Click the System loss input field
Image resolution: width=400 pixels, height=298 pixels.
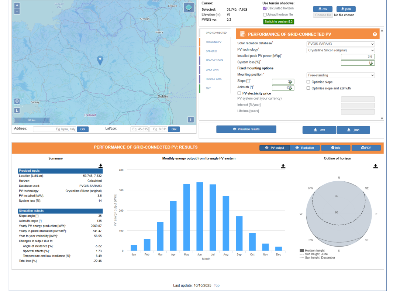click(358, 63)
